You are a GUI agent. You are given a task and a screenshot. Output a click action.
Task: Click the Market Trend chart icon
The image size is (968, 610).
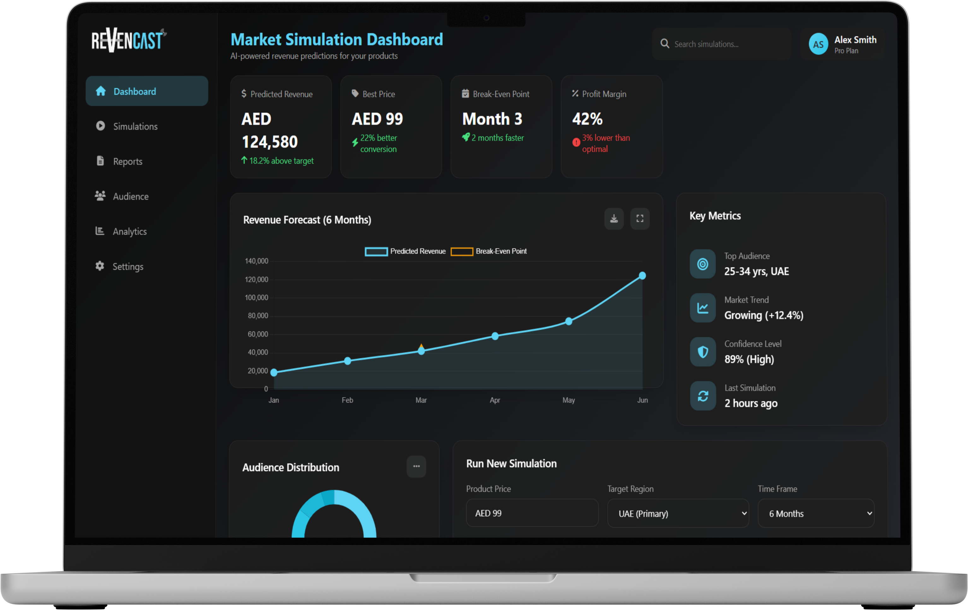(x=702, y=308)
